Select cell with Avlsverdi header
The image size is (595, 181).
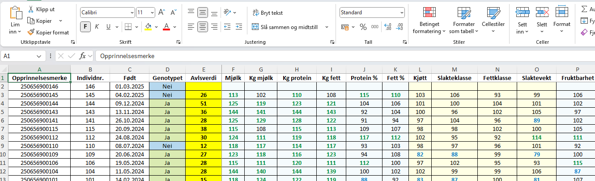(x=204, y=78)
